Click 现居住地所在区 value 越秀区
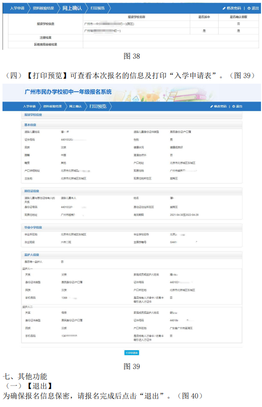 (x=174, y=178)
